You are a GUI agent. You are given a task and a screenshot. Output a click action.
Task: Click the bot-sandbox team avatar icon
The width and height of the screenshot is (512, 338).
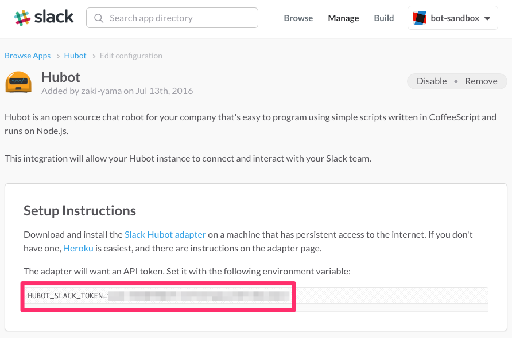pos(420,18)
